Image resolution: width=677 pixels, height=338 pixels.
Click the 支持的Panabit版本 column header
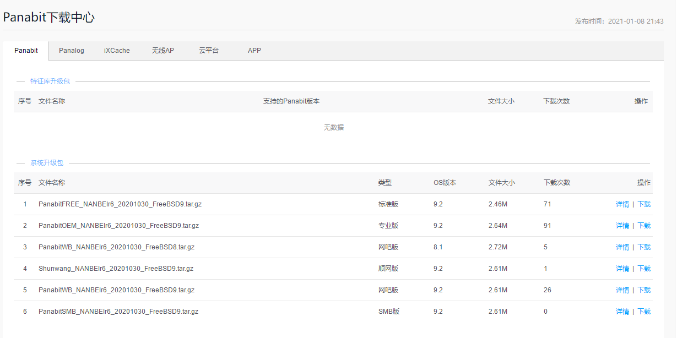point(291,101)
